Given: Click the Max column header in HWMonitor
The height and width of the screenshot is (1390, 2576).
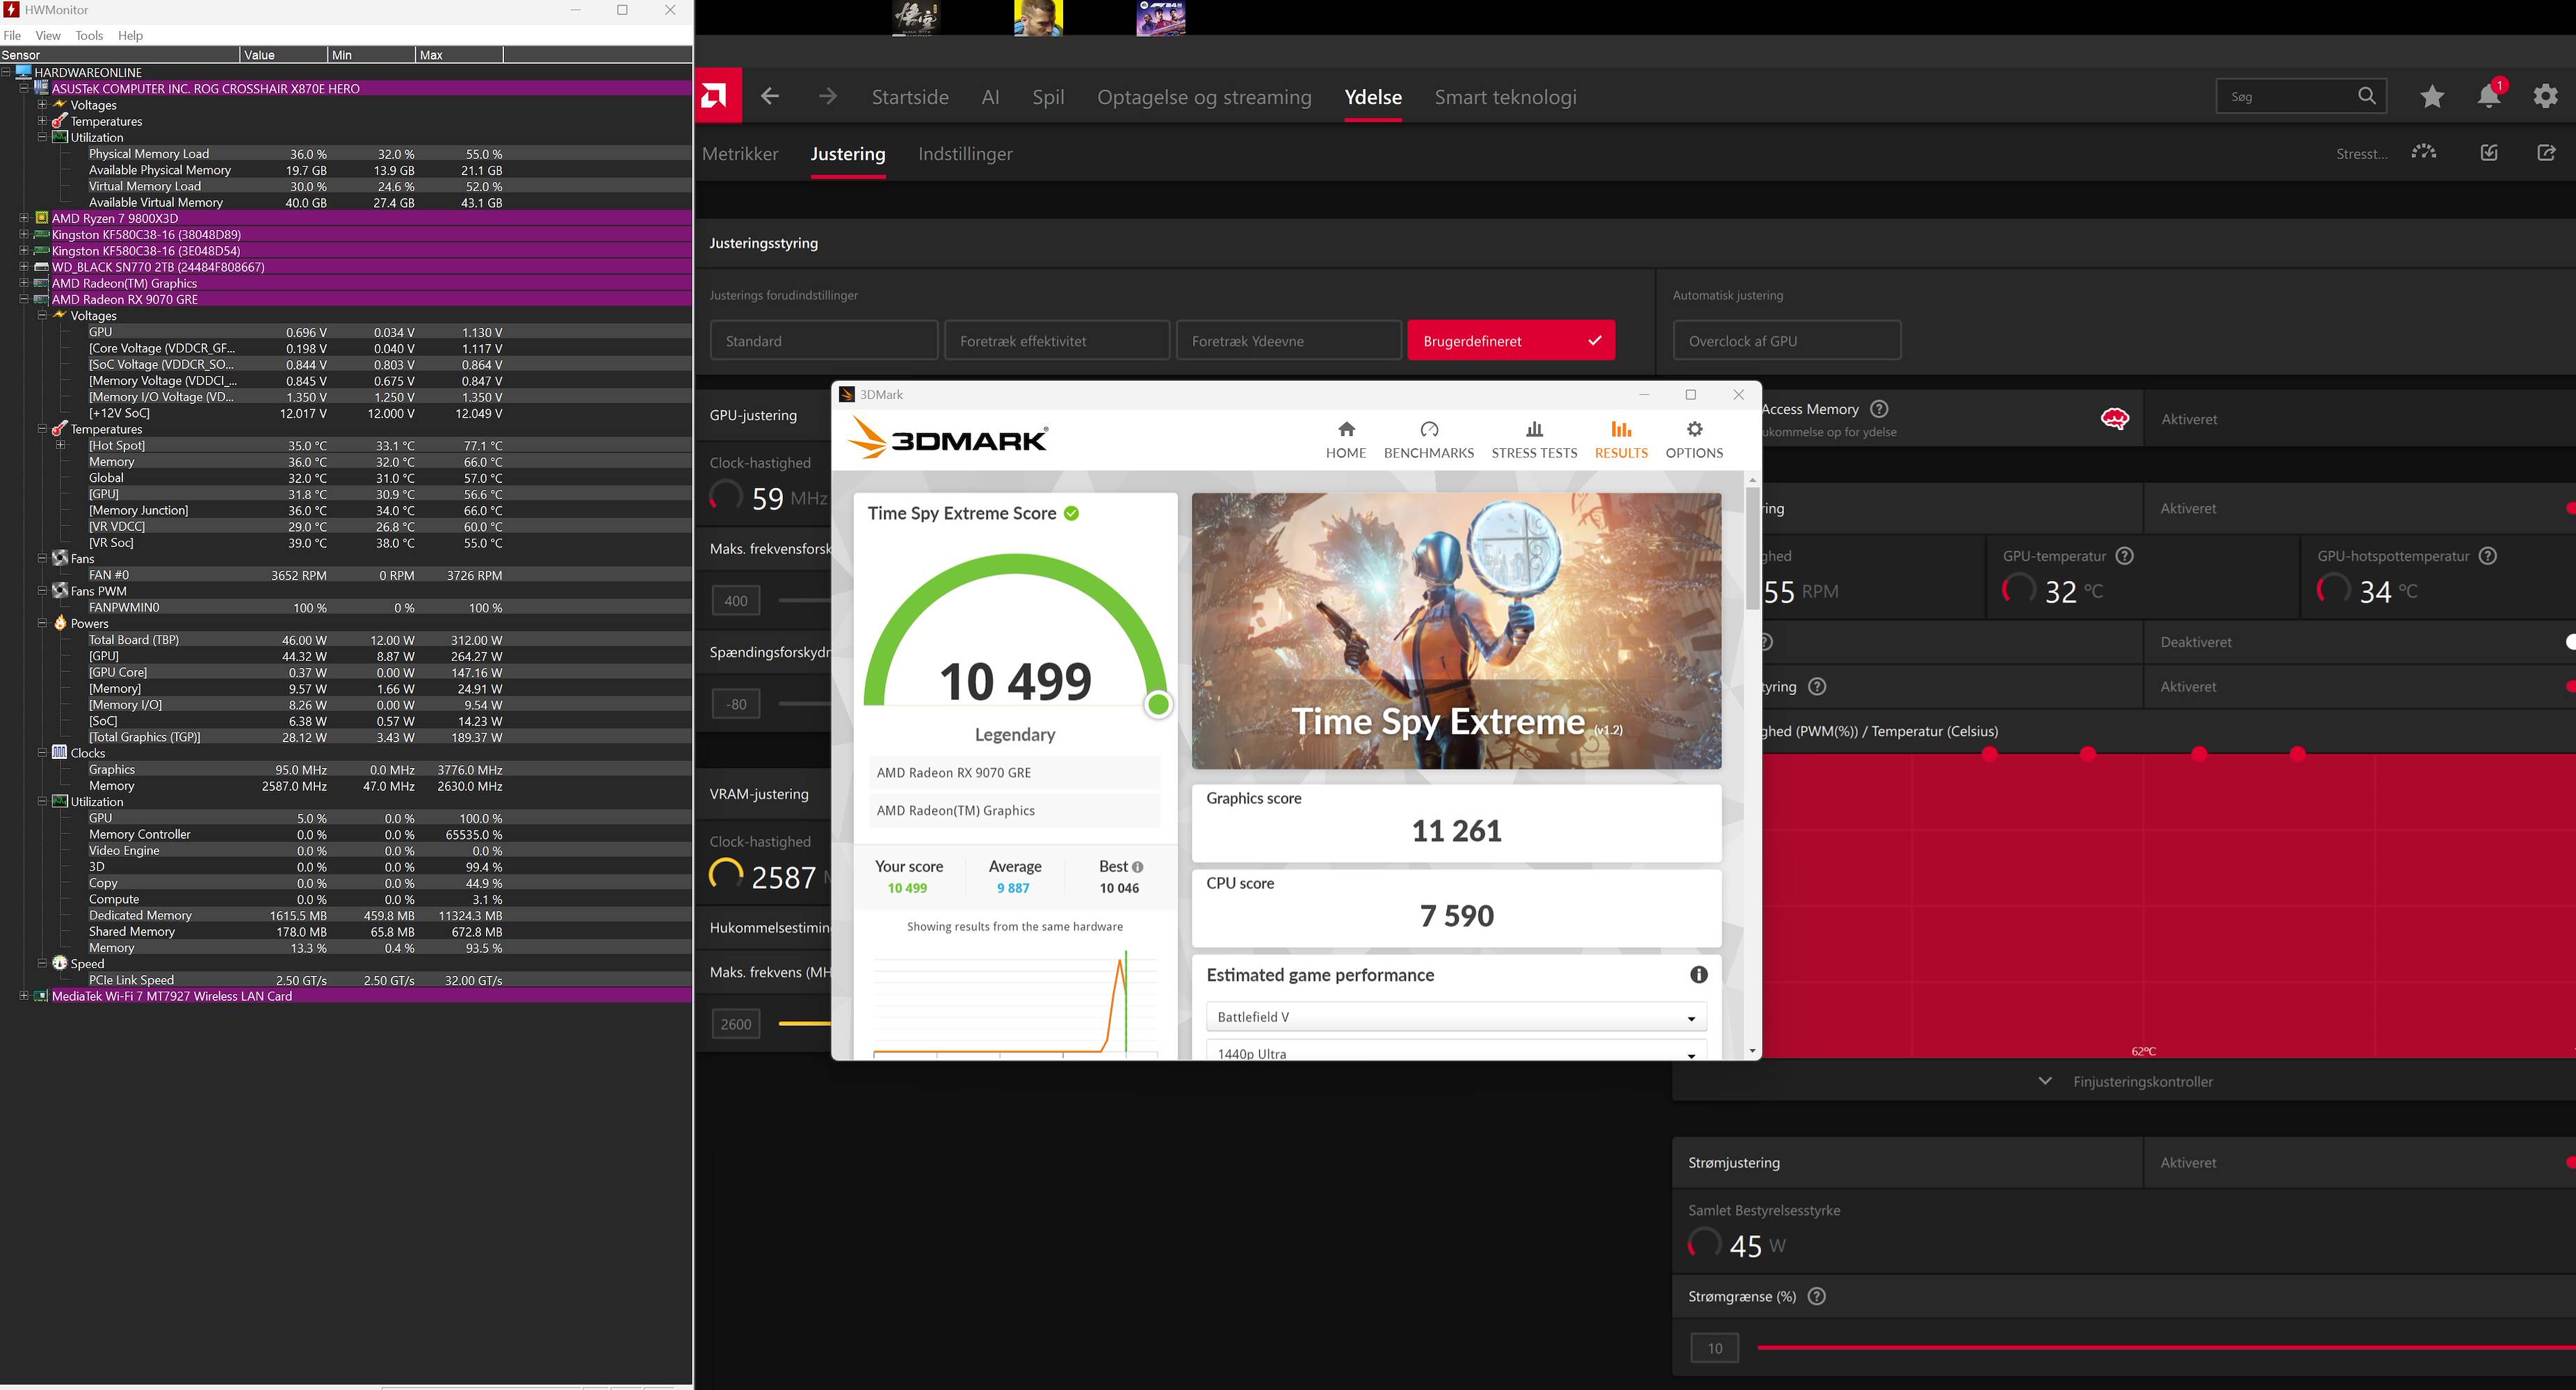Looking at the screenshot, I should coord(459,55).
